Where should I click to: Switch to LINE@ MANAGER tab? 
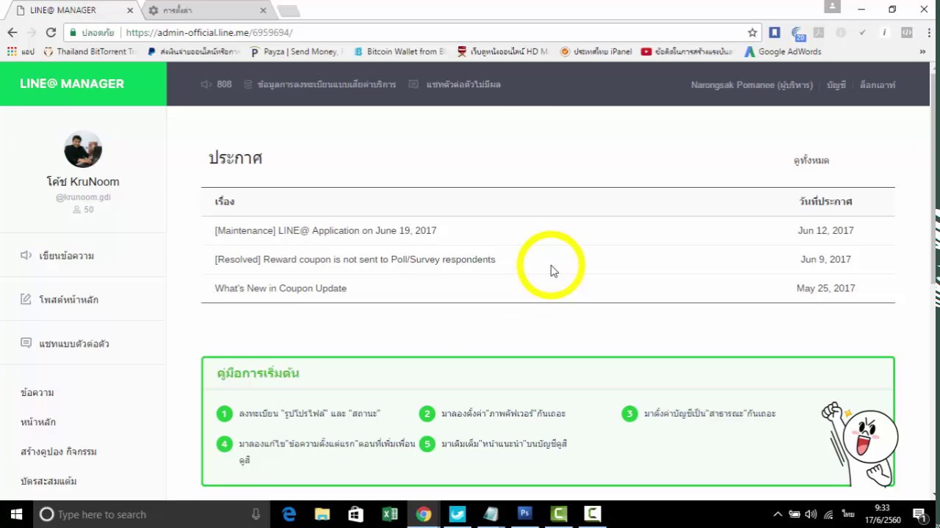click(73, 10)
